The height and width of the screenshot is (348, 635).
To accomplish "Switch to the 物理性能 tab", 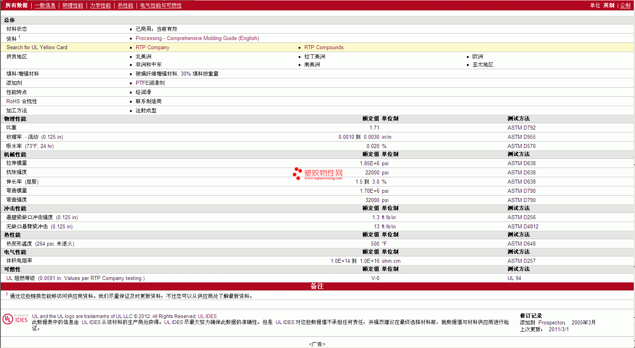I will pos(73,5).
